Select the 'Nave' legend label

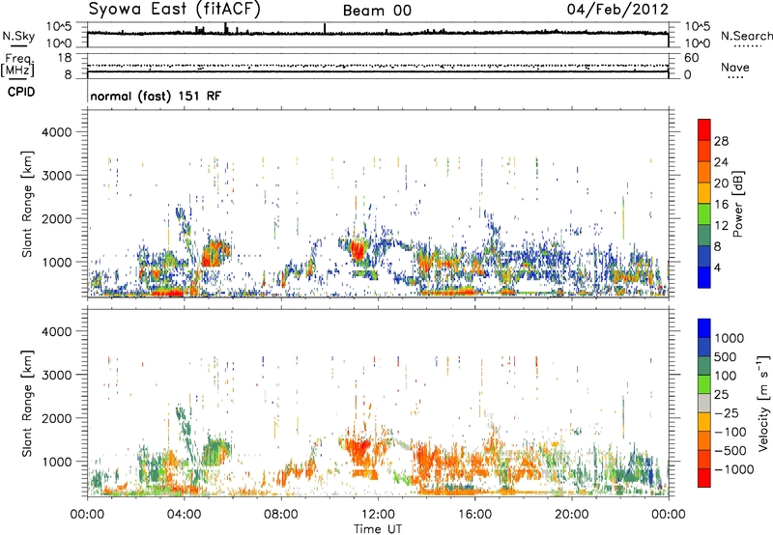[x=735, y=67]
